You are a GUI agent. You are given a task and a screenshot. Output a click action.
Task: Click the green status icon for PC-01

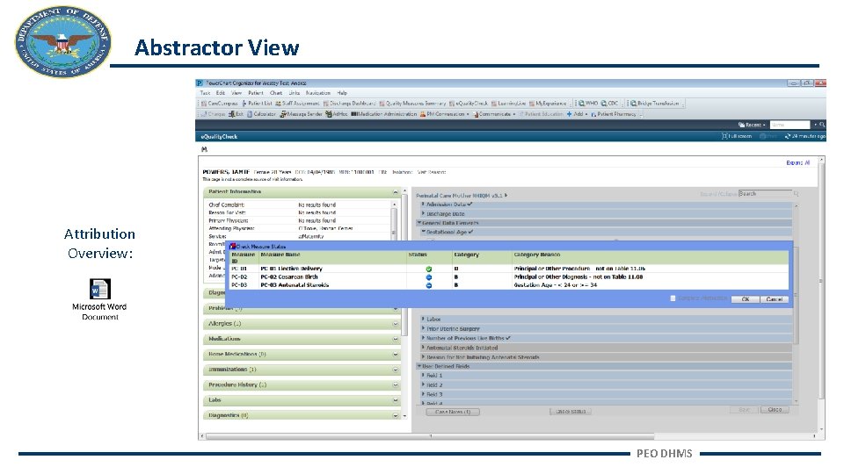click(x=429, y=269)
